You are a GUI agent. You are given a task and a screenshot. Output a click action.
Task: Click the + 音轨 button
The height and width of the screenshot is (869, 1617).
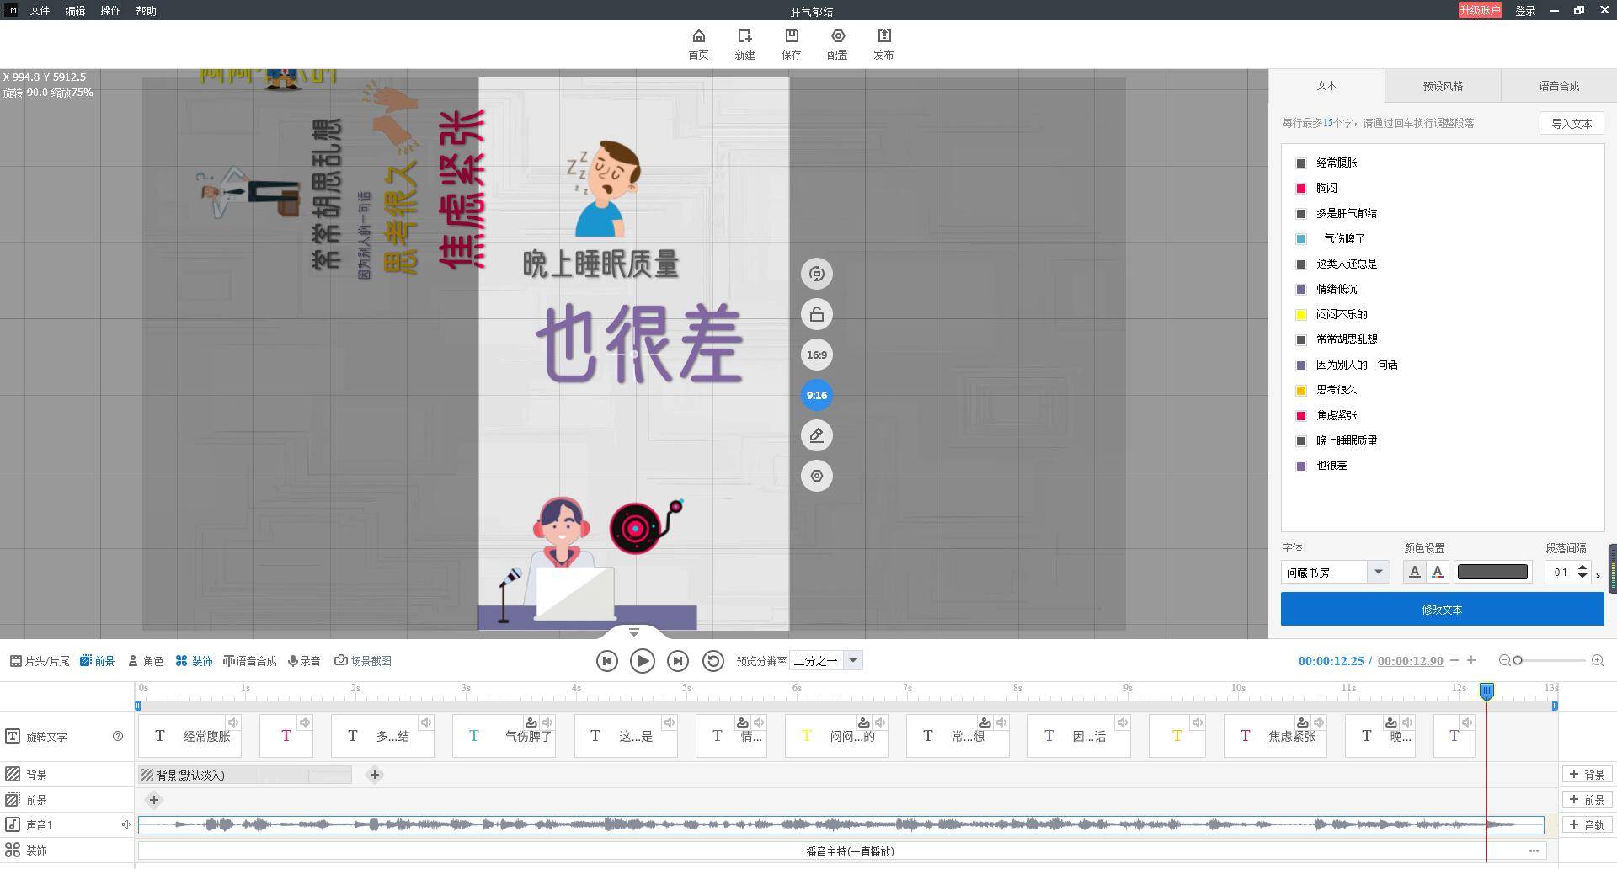[x=1587, y=825]
